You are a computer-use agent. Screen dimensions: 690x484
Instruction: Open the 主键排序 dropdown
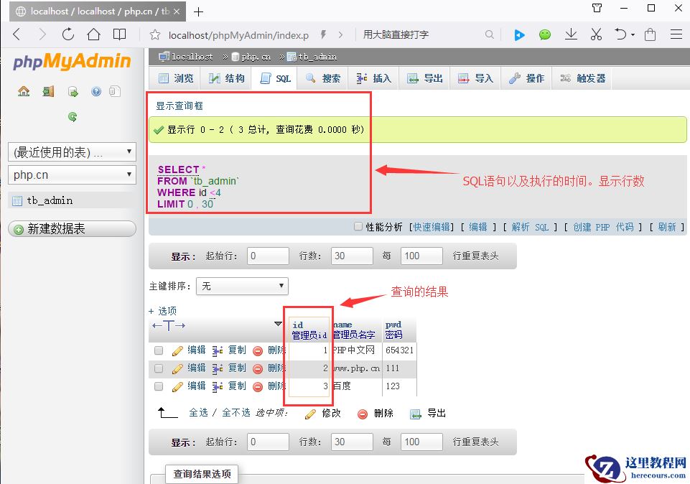(242, 286)
